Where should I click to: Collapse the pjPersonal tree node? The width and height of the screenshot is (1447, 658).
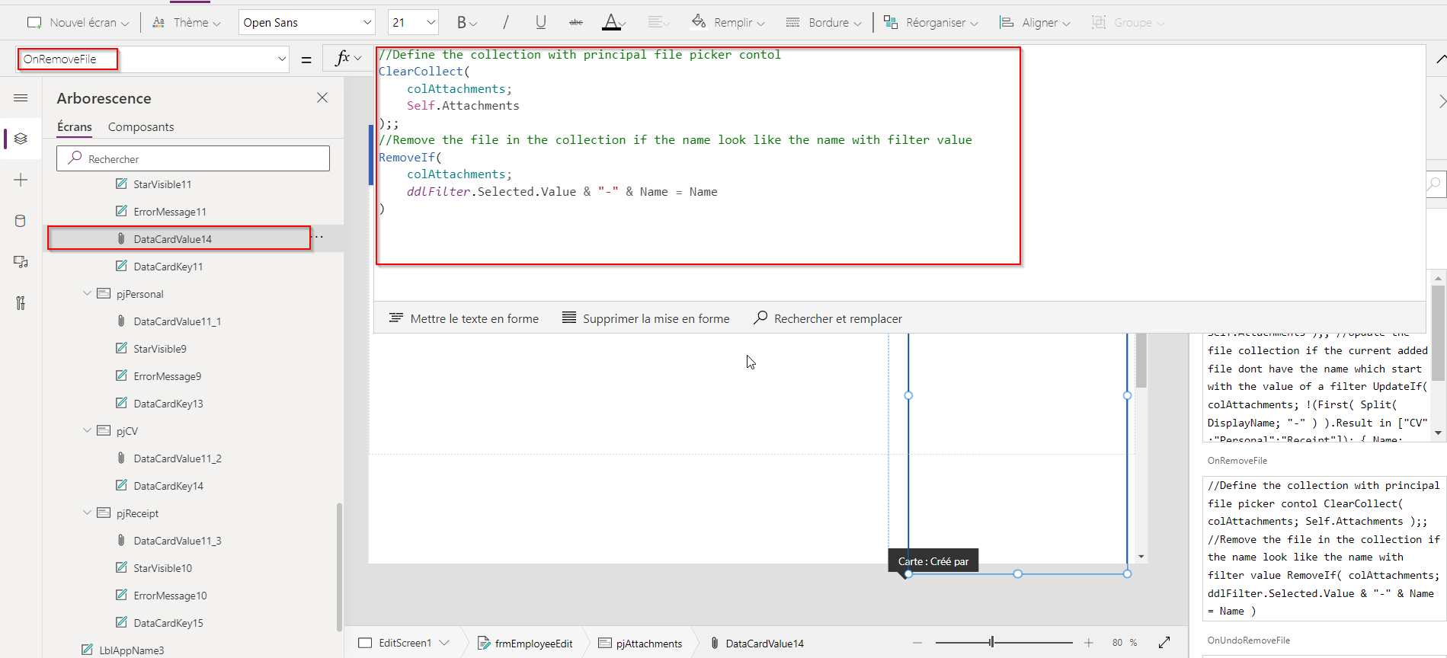pos(87,294)
